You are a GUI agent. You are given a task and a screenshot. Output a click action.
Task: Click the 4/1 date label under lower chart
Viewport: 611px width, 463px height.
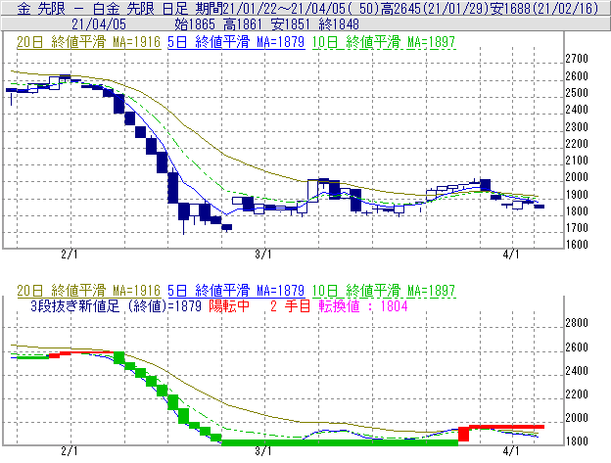click(x=511, y=451)
